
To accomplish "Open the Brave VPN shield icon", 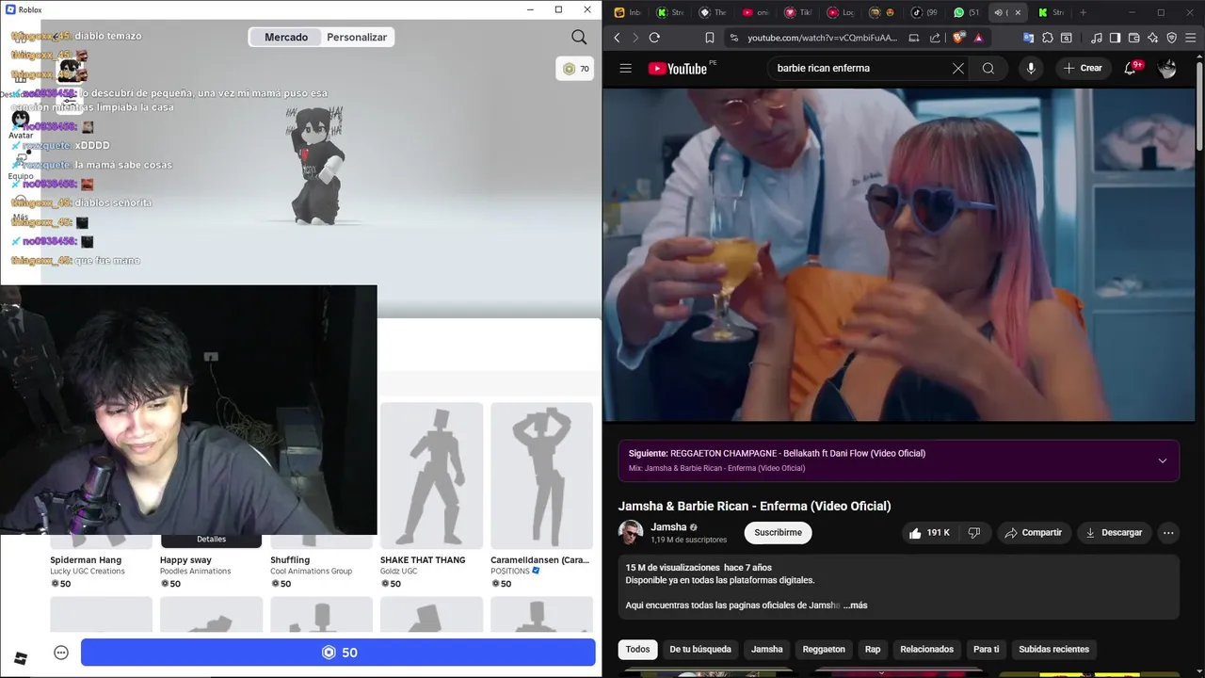I will pos(1172,38).
